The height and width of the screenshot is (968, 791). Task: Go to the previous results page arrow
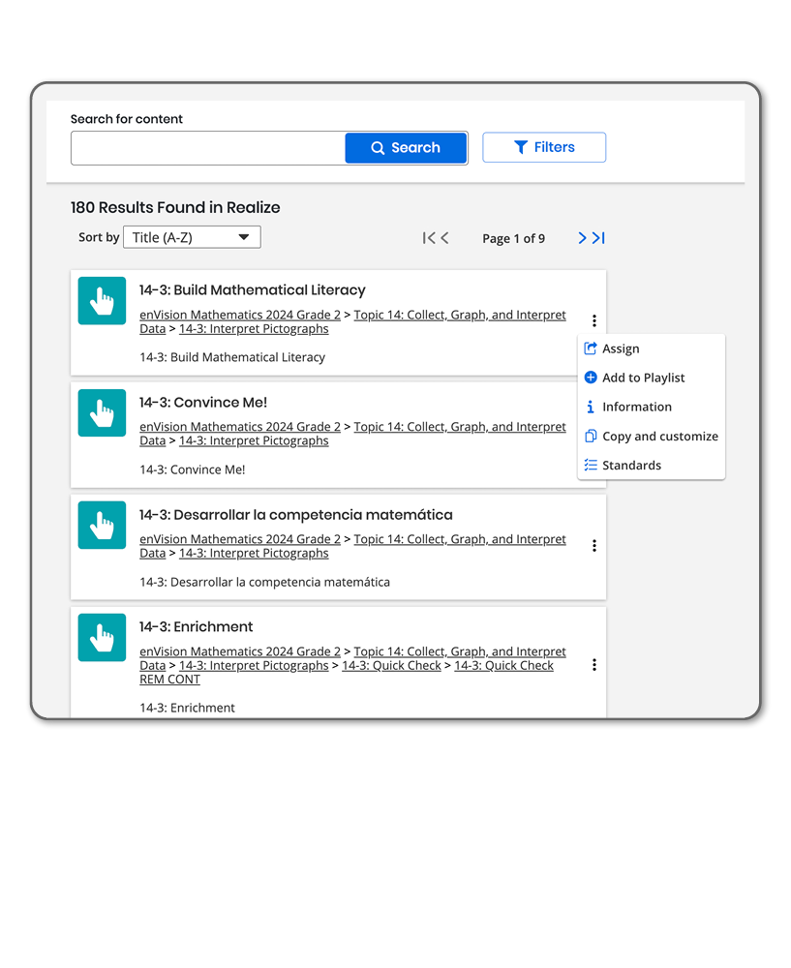[x=444, y=238]
